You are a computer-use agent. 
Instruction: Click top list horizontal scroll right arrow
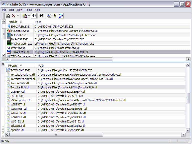pos(188,59)
